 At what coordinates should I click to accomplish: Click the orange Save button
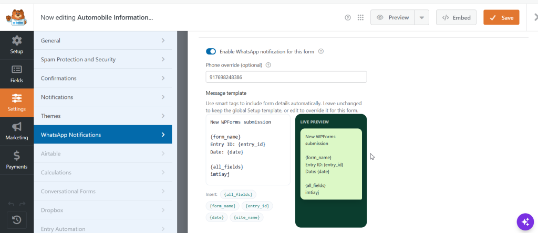tap(501, 17)
